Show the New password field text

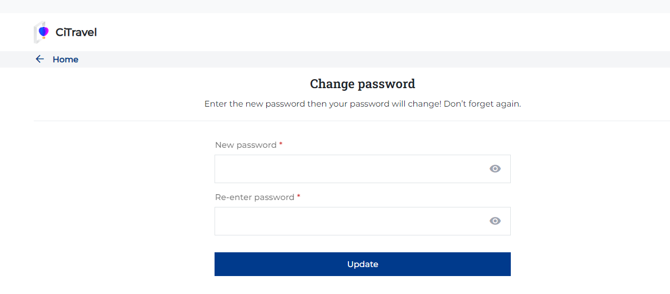(495, 169)
